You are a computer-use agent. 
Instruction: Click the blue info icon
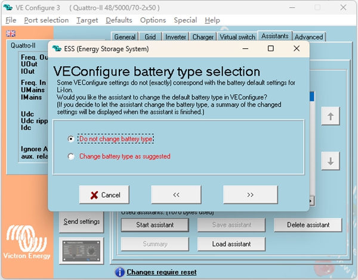pos(120,272)
